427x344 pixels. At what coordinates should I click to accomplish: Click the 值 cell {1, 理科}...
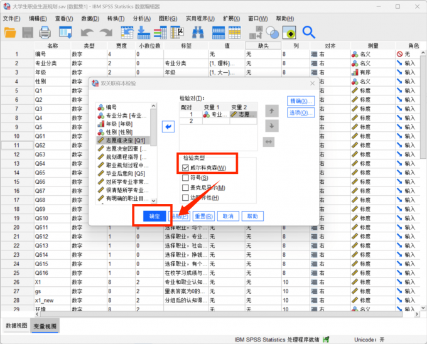click(227, 63)
